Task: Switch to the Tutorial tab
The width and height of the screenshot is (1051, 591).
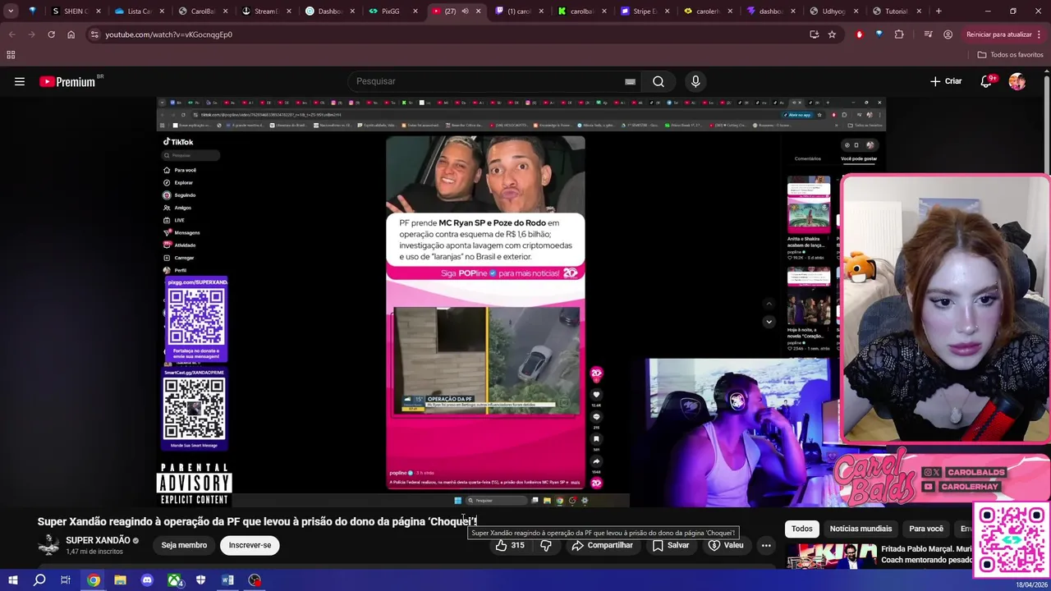Action: click(897, 11)
